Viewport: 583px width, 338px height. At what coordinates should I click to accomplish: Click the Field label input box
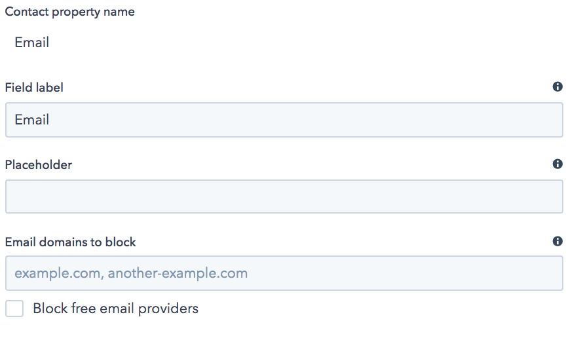click(x=284, y=120)
